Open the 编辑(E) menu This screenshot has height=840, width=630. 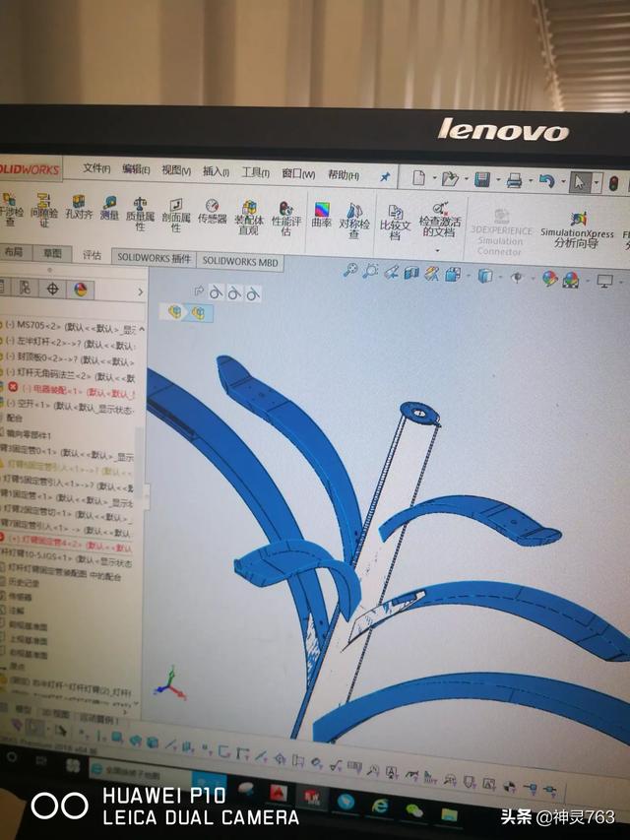click(136, 169)
